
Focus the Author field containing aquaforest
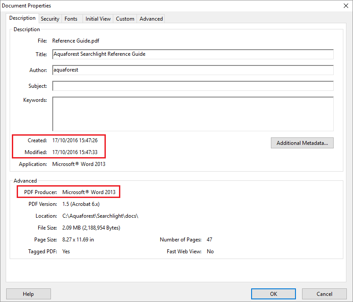tap(193, 70)
